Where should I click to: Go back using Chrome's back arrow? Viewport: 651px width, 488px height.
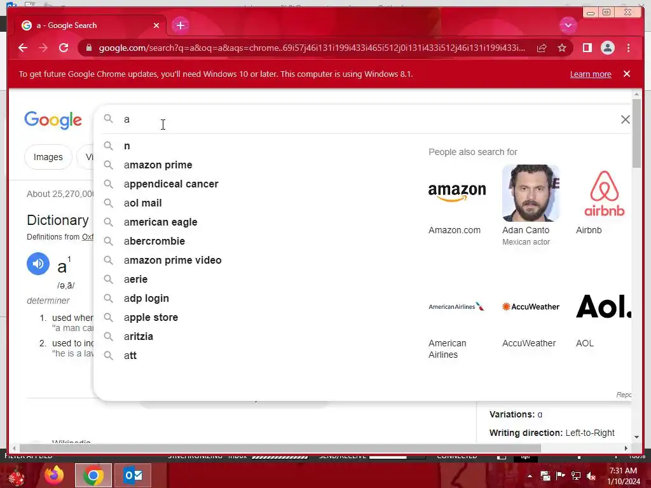[x=23, y=48]
